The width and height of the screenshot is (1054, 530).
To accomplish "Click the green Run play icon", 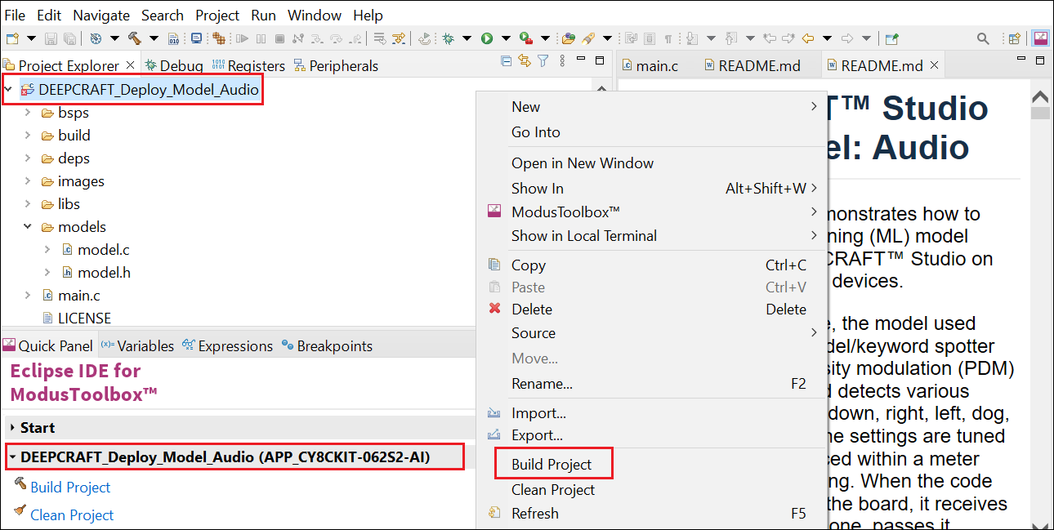I will [x=487, y=38].
